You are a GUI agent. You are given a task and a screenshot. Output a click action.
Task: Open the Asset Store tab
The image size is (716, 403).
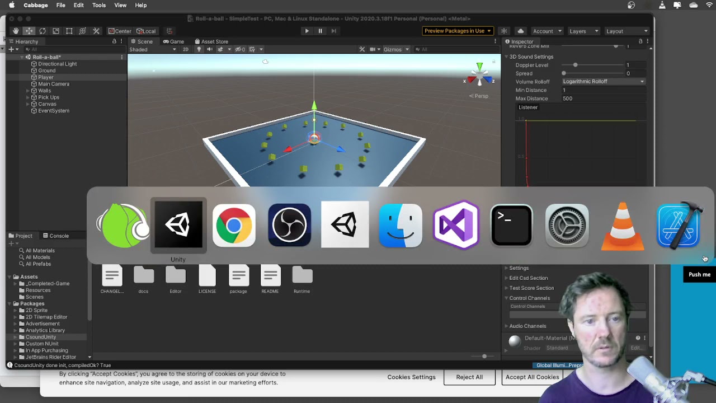211,41
